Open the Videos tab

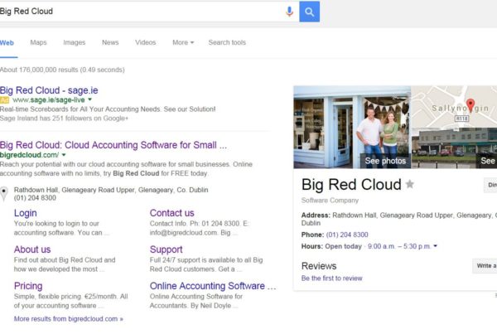click(x=146, y=42)
